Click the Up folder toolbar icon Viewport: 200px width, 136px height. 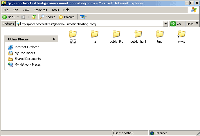(x=34, y=17)
